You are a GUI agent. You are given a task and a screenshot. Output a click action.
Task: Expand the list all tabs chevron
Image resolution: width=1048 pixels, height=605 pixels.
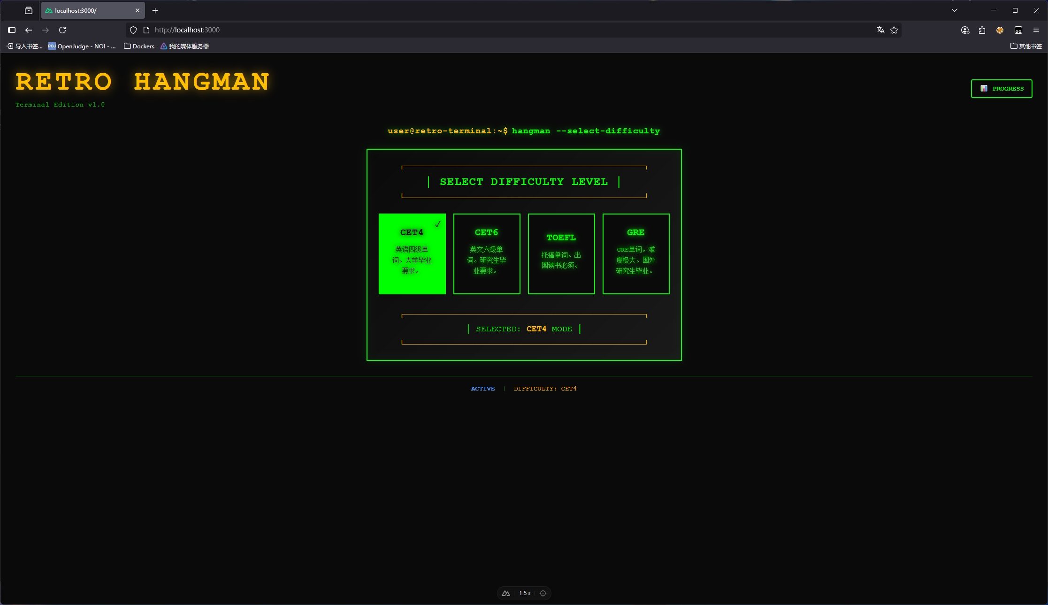[x=955, y=10]
